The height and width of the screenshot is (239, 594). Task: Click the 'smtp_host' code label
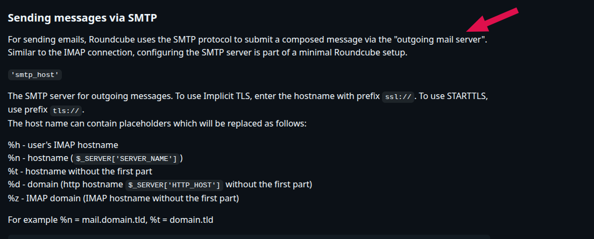[x=35, y=75]
